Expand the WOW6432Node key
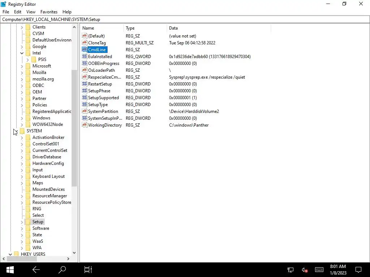Image resolution: width=370 pixels, height=277 pixels. coord(22,124)
